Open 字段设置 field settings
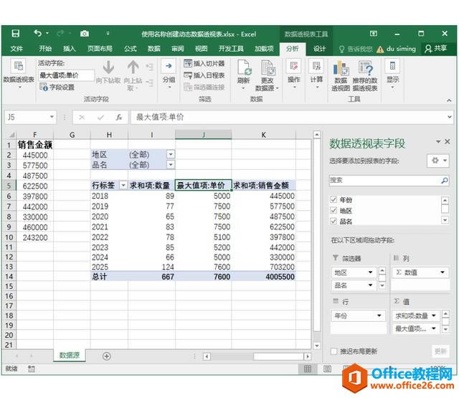This screenshot has height=398, width=459. point(57,87)
